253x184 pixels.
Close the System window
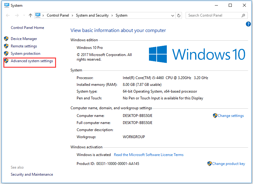[x=244, y=5]
